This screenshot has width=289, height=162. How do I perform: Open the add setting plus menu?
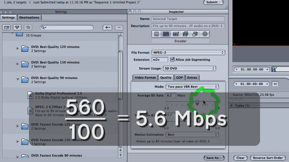pos(107,28)
